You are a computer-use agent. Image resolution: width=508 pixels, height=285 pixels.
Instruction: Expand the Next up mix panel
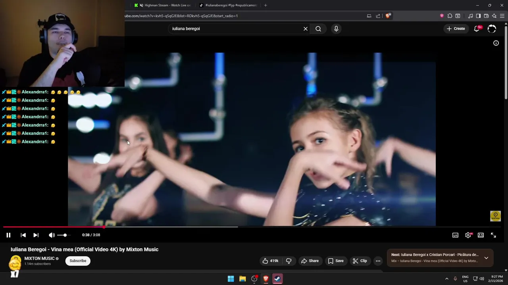click(486, 258)
